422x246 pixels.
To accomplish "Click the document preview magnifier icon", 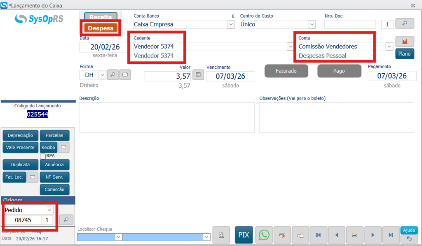I will [221, 235].
